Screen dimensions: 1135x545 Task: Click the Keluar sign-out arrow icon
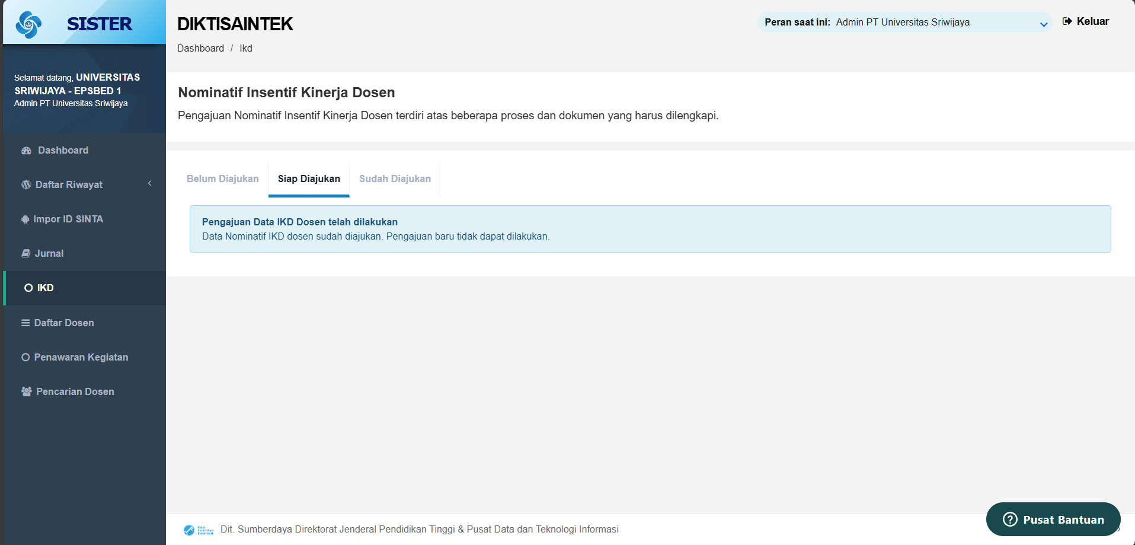(x=1067, y=21)
